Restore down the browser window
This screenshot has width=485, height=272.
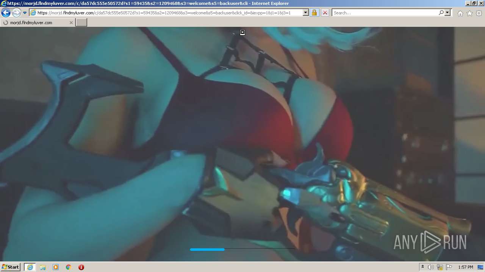click(474, 3)
